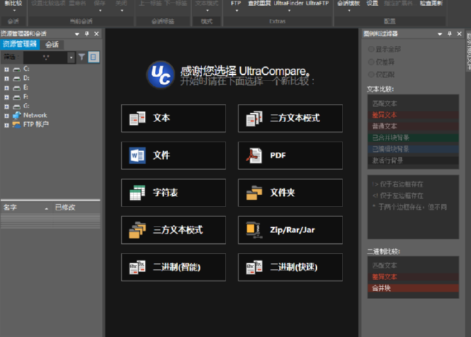
Task: Pin the 图例和过滤器 panel
Action: (x=450, y=33)
